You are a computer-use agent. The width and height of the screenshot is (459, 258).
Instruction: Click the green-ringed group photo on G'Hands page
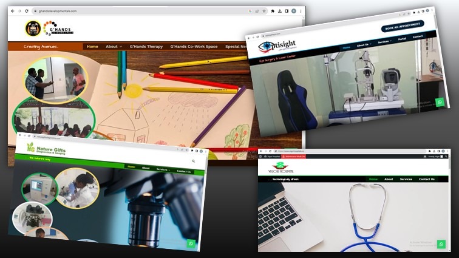[53, 118]
